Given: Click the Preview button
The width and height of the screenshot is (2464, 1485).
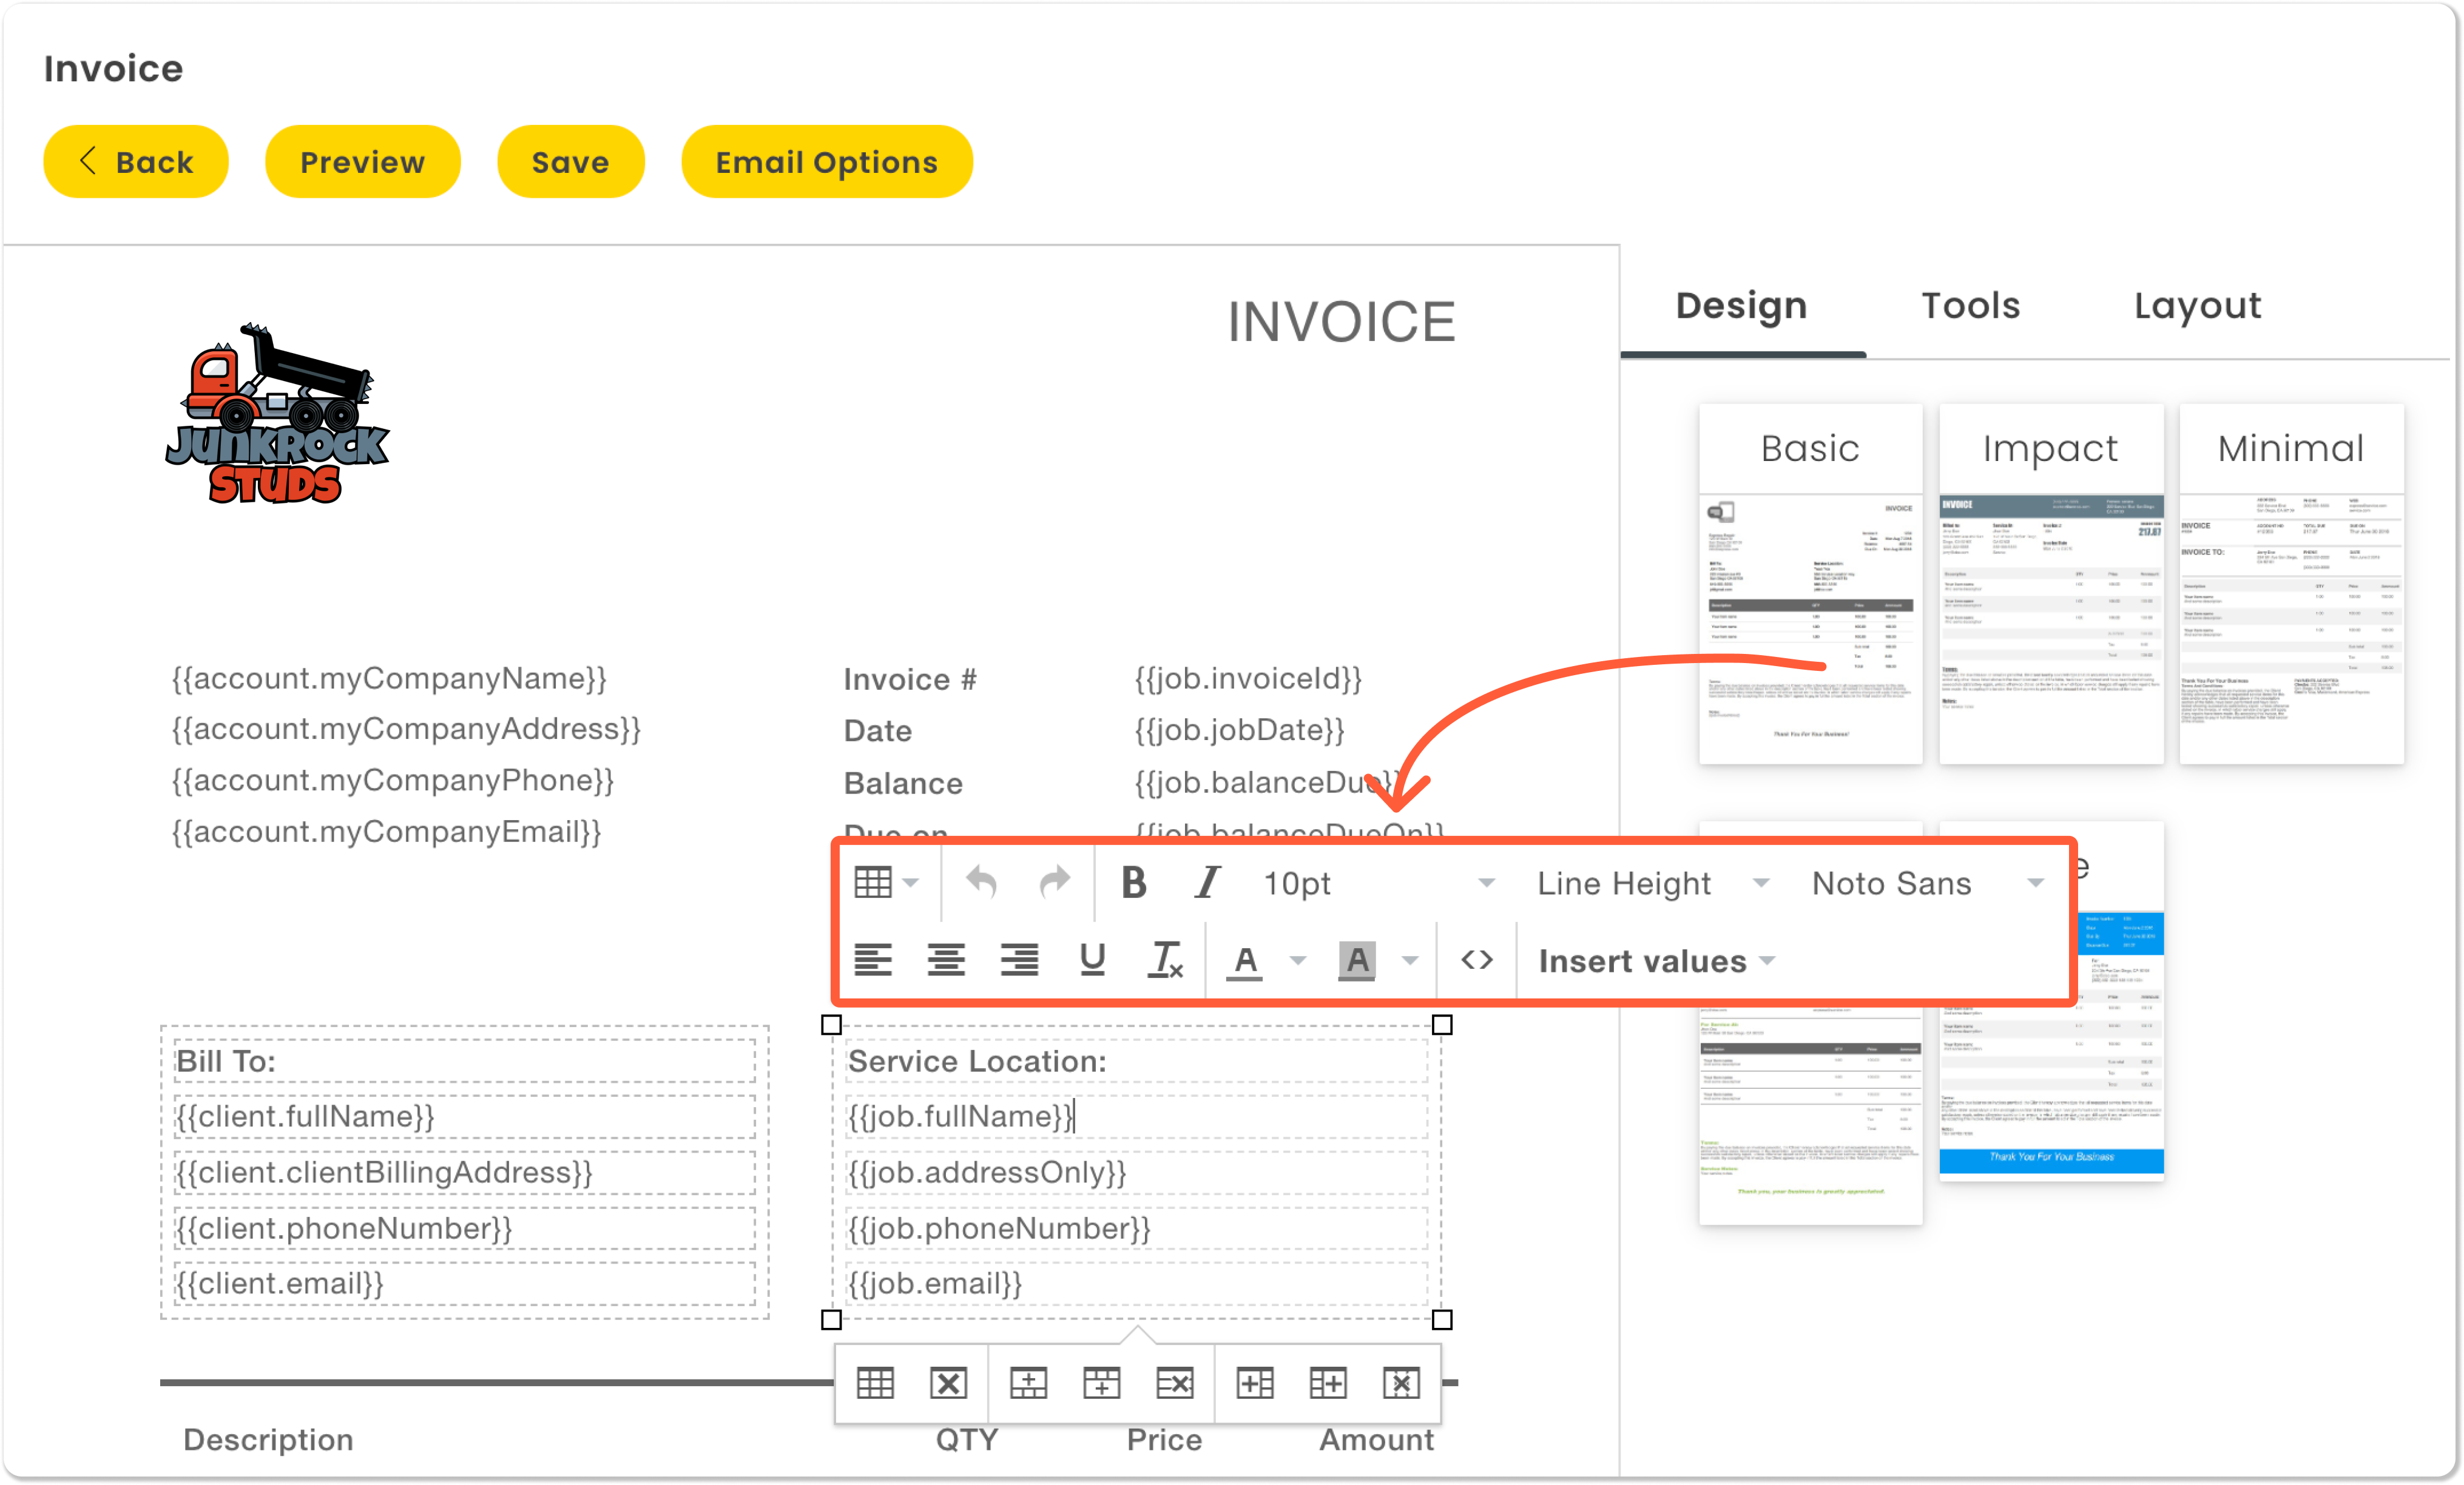Looking at the screenshot, I should click(x=362, y=161).
